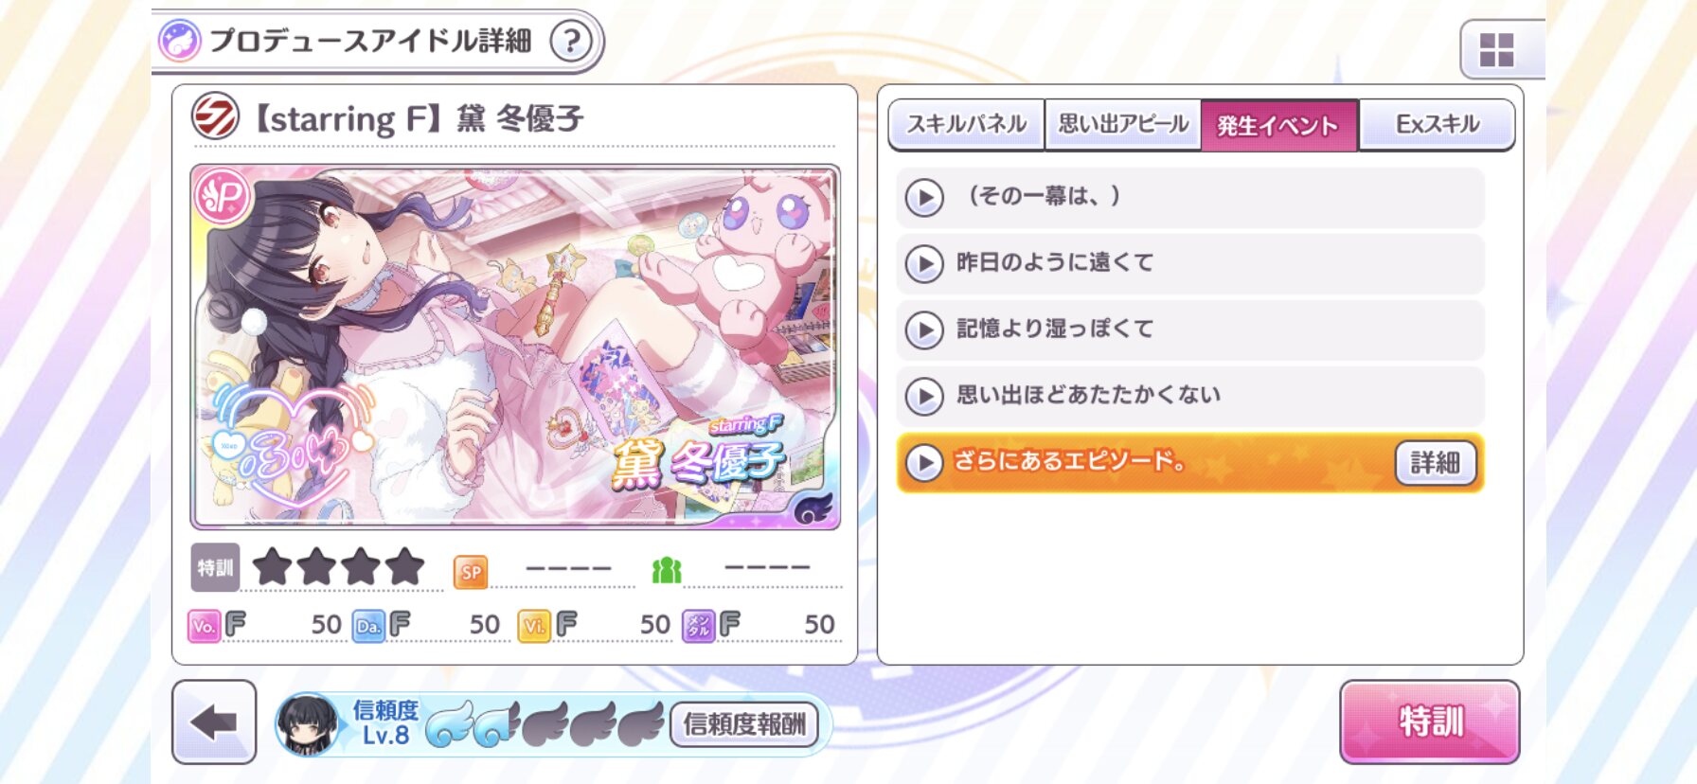
Task: Tap the 黛 冬優子 card illustration
Action: coord(515,347)
